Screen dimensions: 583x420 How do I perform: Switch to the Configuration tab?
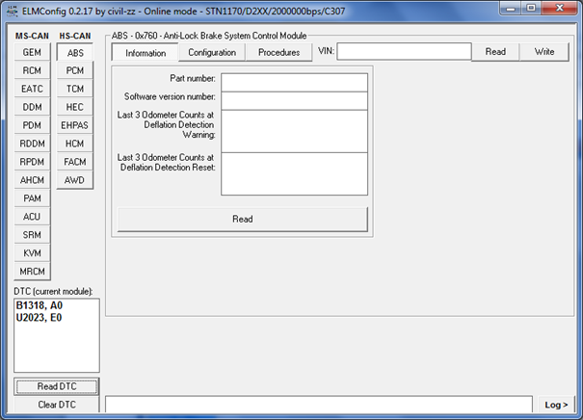pyautogui.click(x=211, y=52)
